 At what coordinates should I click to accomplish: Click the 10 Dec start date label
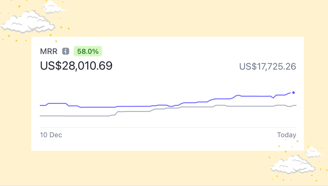51,135
